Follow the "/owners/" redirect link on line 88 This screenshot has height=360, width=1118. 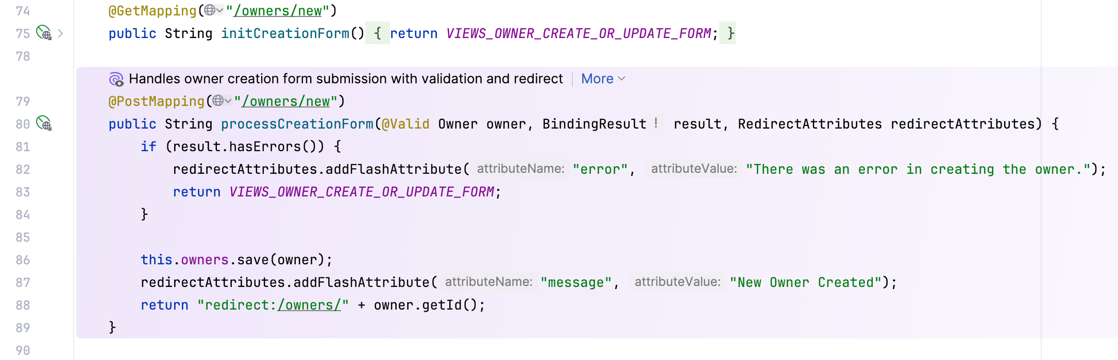(x=309, y=305)
